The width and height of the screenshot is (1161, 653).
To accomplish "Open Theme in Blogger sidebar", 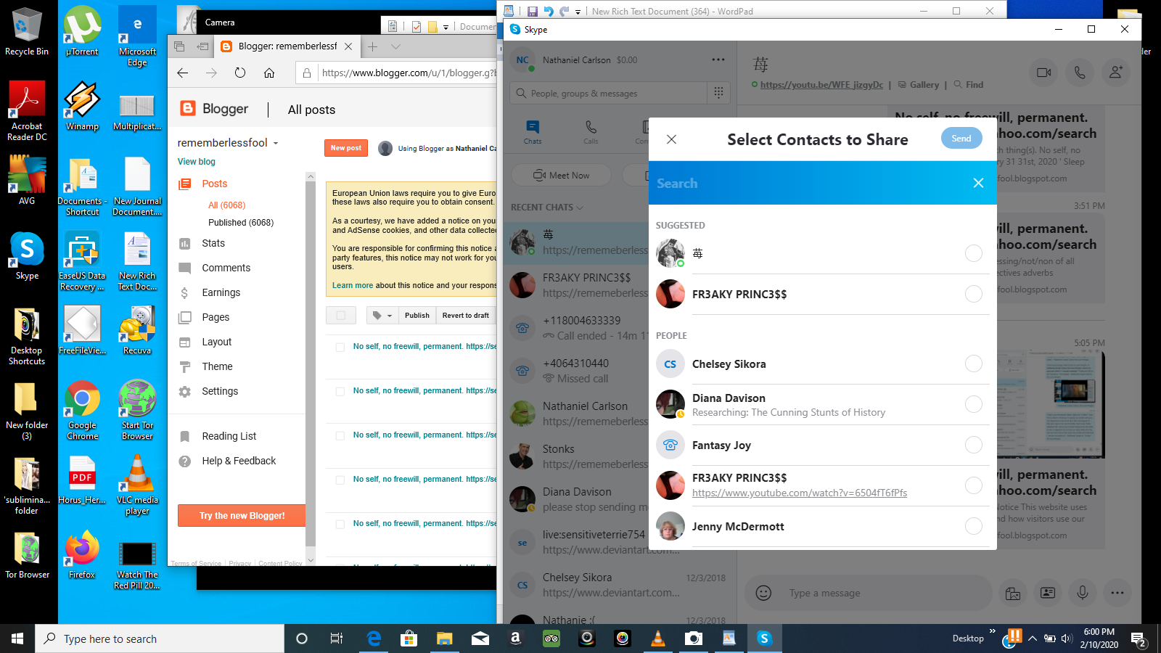I will (x=217, y=366).
